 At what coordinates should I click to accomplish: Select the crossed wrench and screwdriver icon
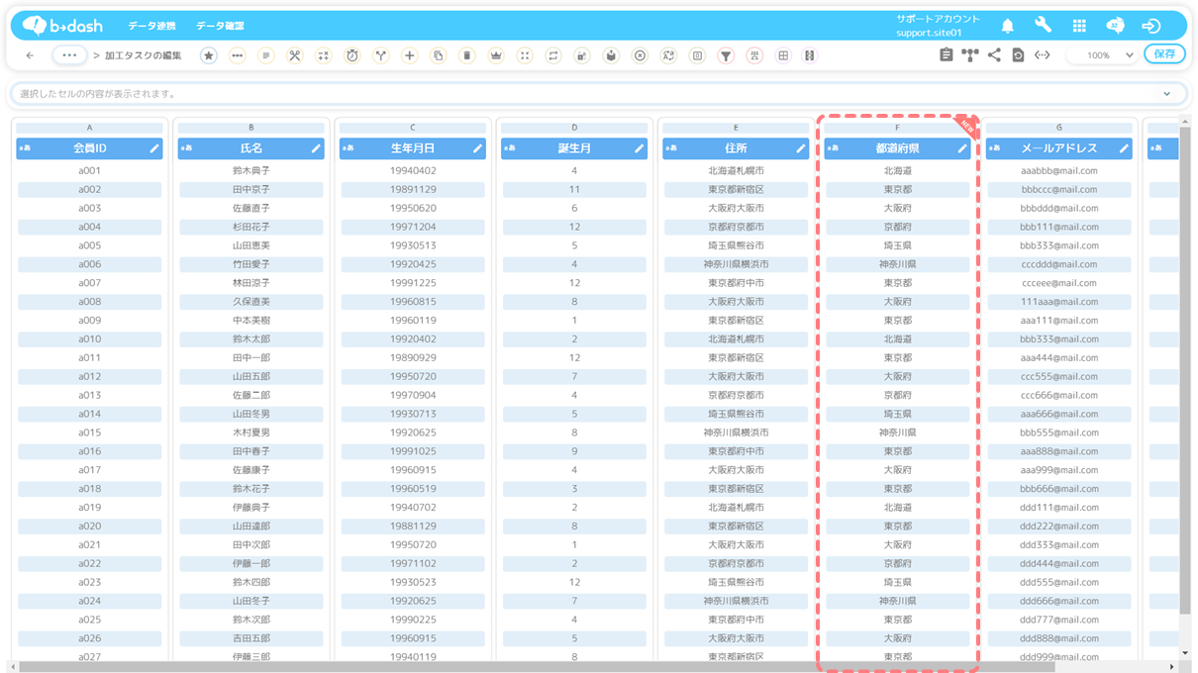[x=294, y=55]
